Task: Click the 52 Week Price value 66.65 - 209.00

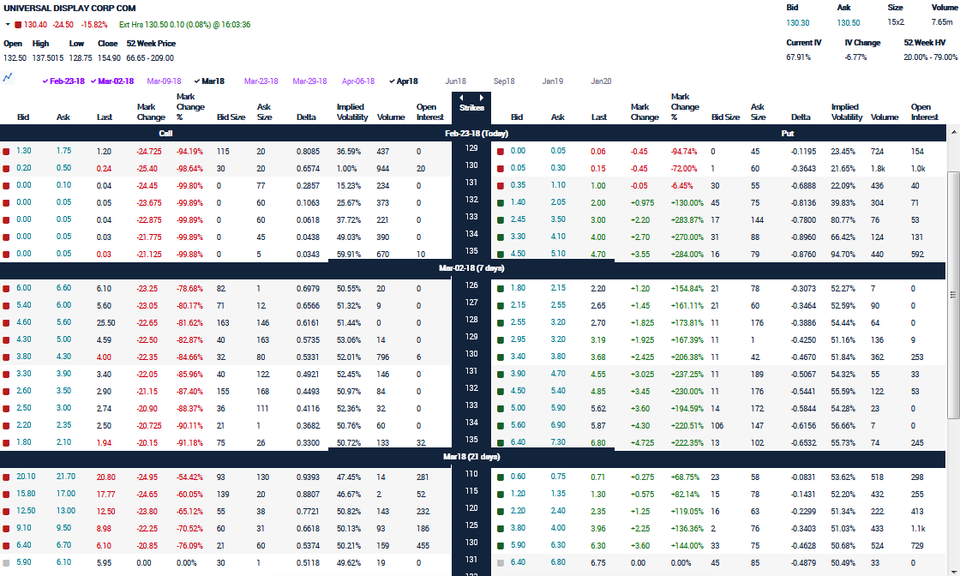Action: 150,58
